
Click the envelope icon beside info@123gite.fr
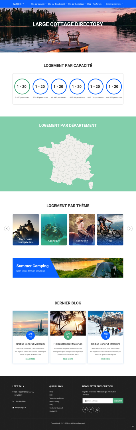(x=13, y=408)
